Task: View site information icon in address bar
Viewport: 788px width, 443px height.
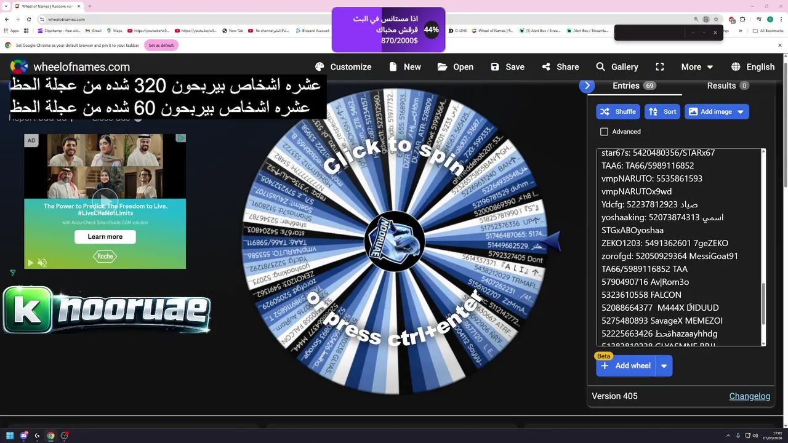Action: pyautogui.click(x=42, y=19)
